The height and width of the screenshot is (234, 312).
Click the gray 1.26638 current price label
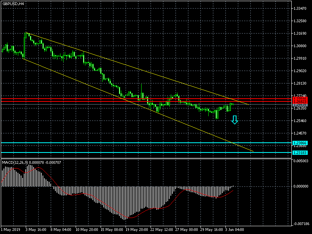click(x=300, y=105)
